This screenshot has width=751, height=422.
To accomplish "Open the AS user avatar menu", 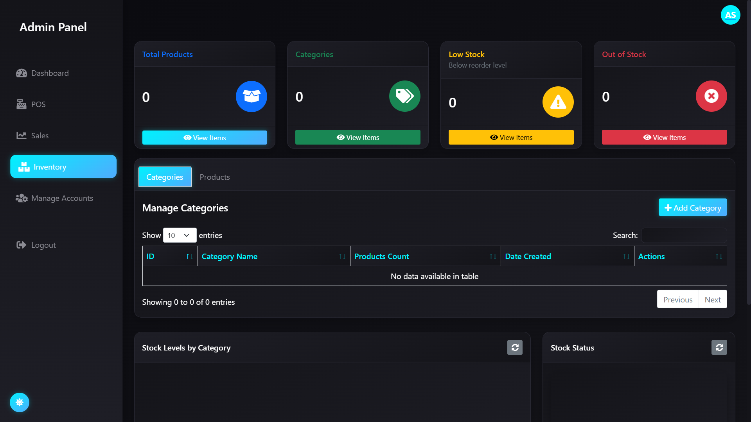I will pos(730,15).
